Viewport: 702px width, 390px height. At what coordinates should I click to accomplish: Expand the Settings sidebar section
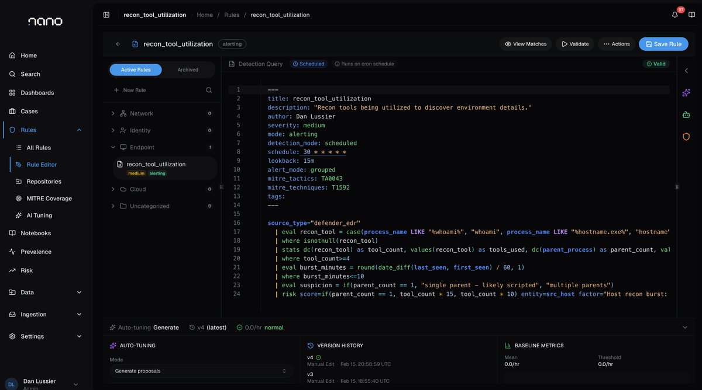coord(79,336)
